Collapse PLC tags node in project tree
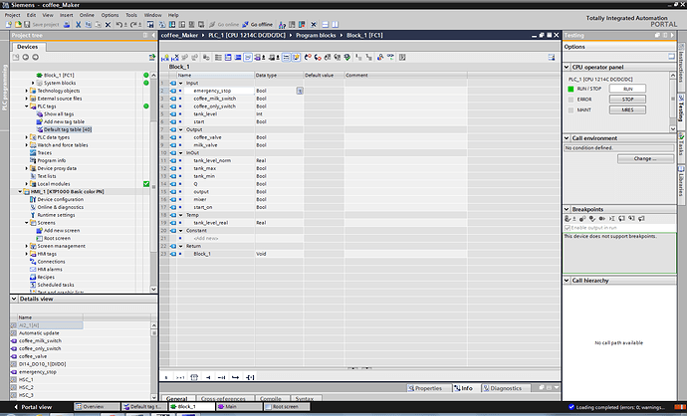This screenshot has height=416, width=687. coord(26,106)
